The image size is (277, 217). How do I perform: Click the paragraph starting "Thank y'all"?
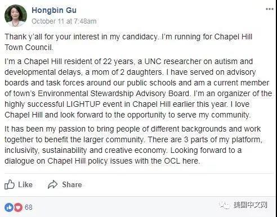tap(128, 42)
